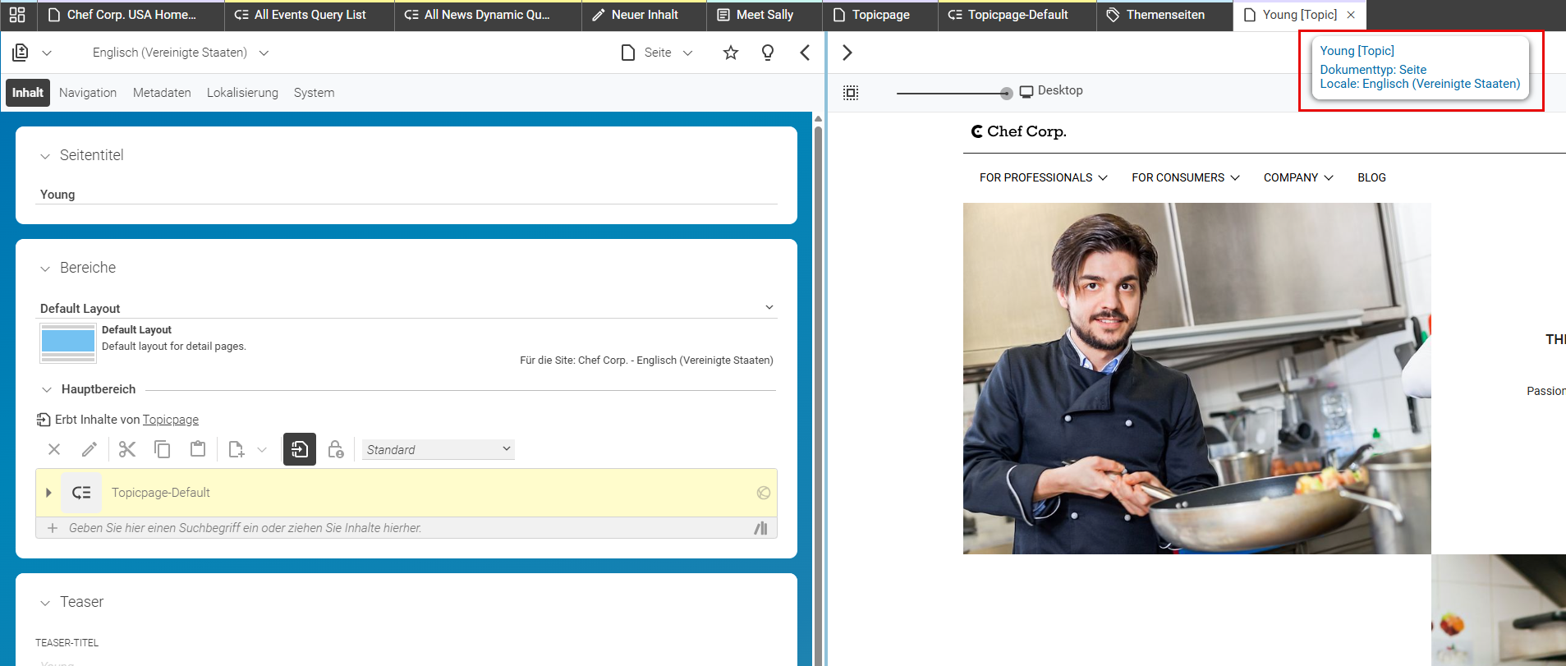Click the preview width slider handle

tap(1007, 94)
